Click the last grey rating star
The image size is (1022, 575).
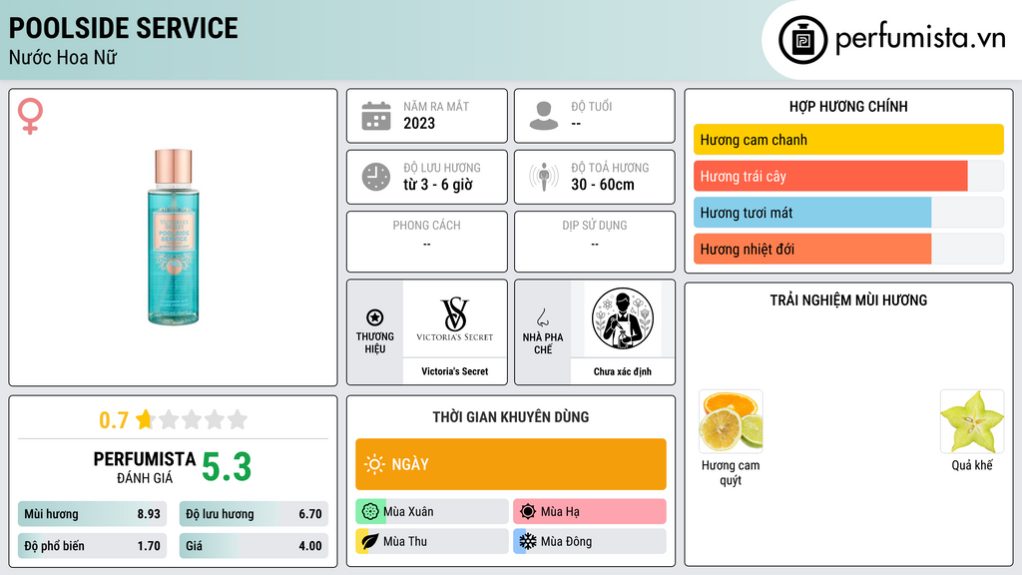click(x=238, y=419)
